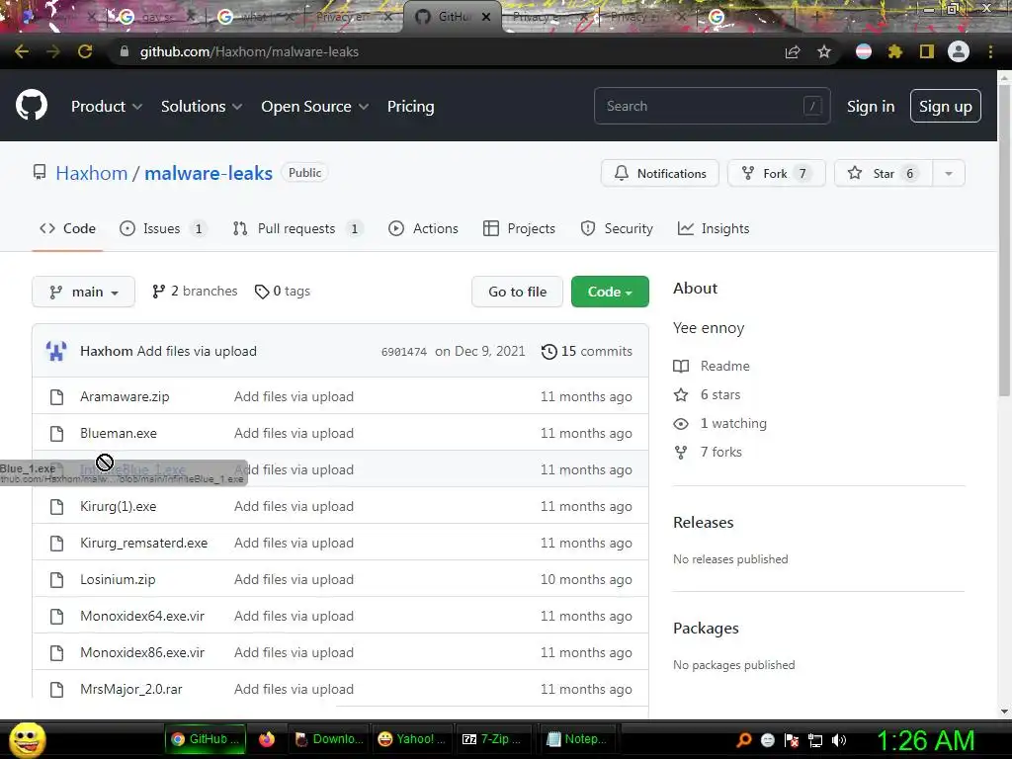This screenshot has height=759, width=1012.
Task: Click the flag security tray icon
Action: pos(792,740)
